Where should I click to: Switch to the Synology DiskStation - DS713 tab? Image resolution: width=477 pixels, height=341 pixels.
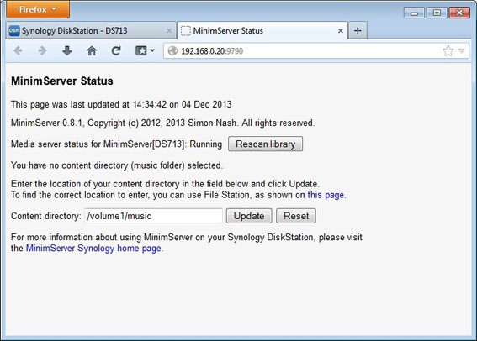[91, 30]
